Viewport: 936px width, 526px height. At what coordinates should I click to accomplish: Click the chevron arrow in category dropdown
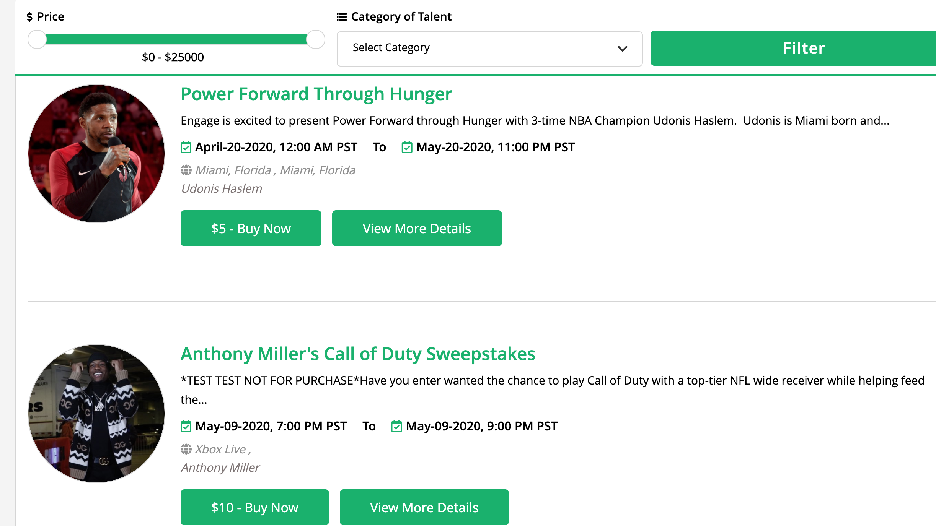click(x=622, y=49)
